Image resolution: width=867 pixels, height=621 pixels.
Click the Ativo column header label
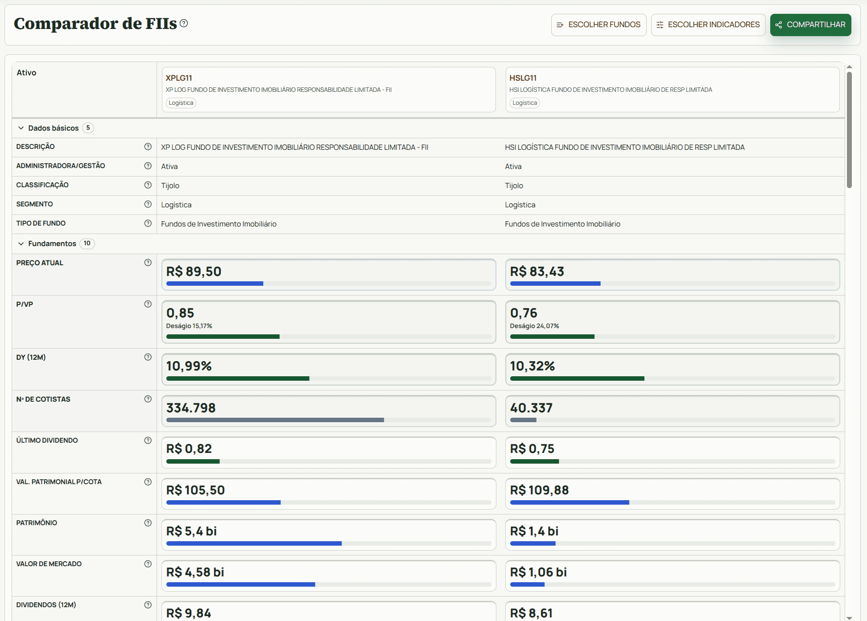[x=26, y=73]
